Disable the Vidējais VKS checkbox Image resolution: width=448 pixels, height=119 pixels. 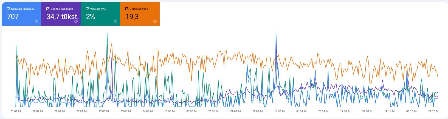tap(88, 9)
